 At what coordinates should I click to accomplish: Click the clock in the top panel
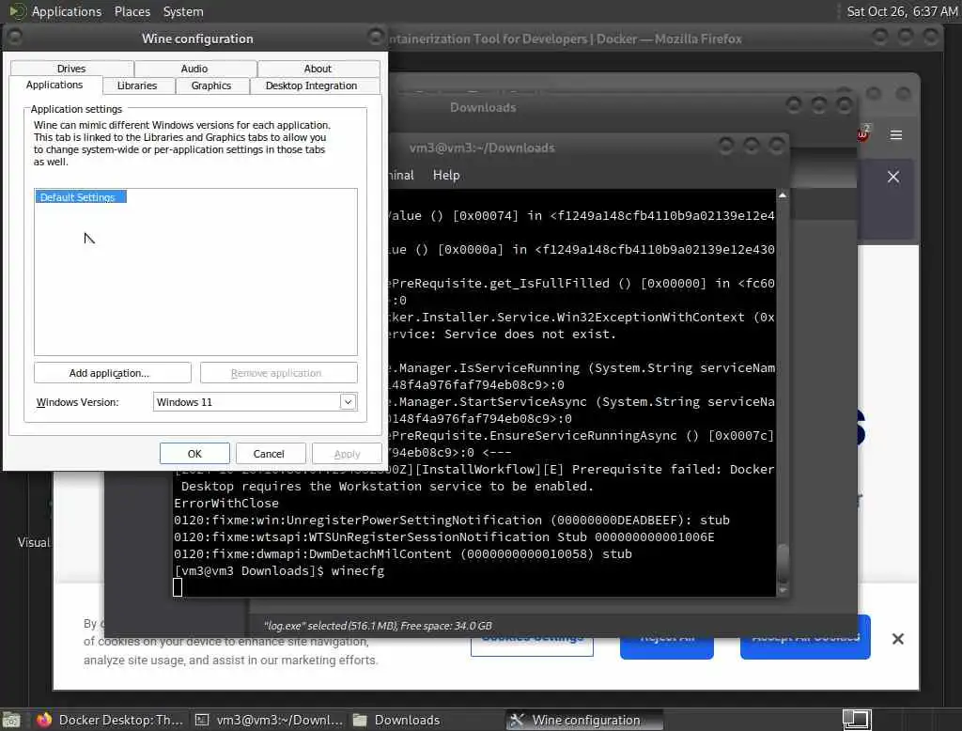902,11
